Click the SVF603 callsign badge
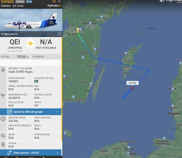182x158 pixels. pyautogui.click(x=20, y=2)
